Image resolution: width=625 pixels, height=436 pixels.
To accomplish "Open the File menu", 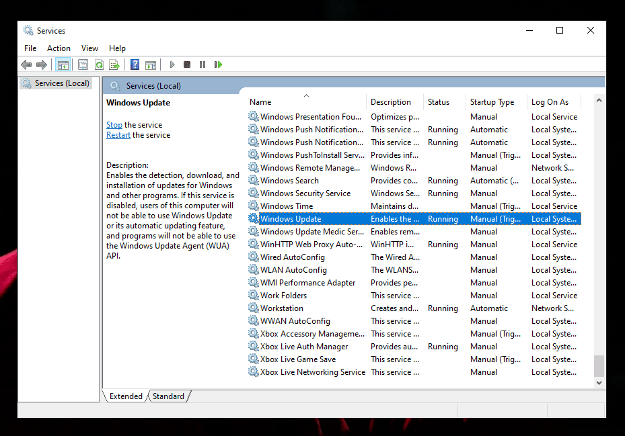I will point(30,48).
